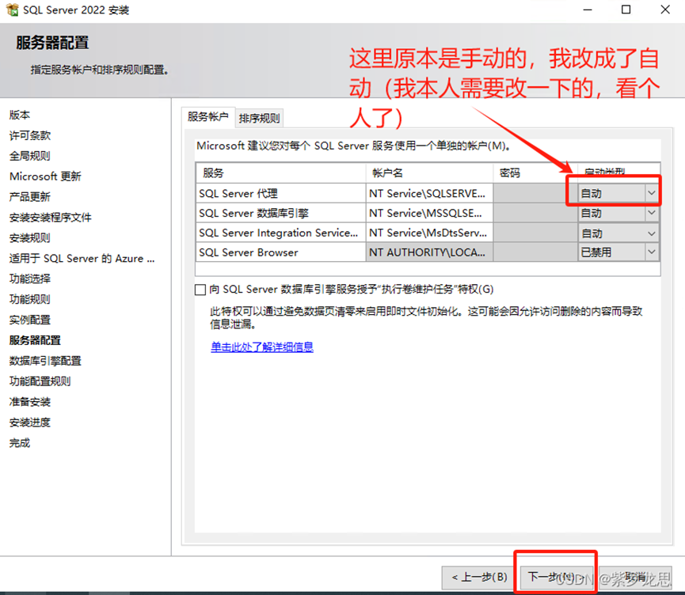The height and width of the screenshot is (595, 685).
Task: Maximize the SQL Server 2022 安装 window
Action: pyautogui.click(x=626, y=9)
